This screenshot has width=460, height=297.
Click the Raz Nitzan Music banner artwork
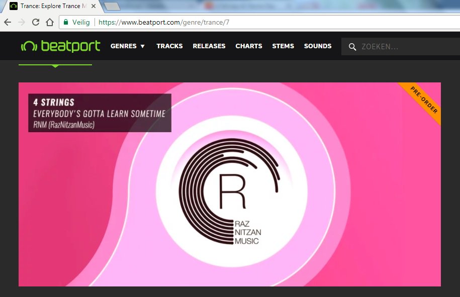click(229, 184)
